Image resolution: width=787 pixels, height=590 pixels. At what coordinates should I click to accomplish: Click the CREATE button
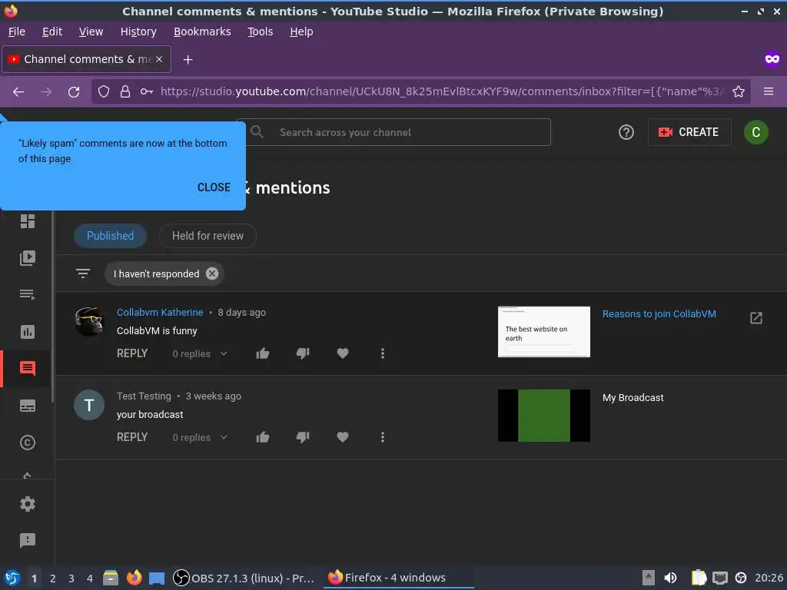point(689,132)
